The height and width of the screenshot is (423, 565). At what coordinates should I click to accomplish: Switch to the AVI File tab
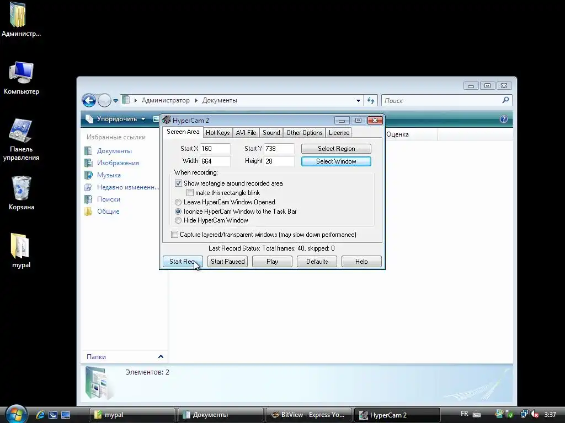click(246, 133)
